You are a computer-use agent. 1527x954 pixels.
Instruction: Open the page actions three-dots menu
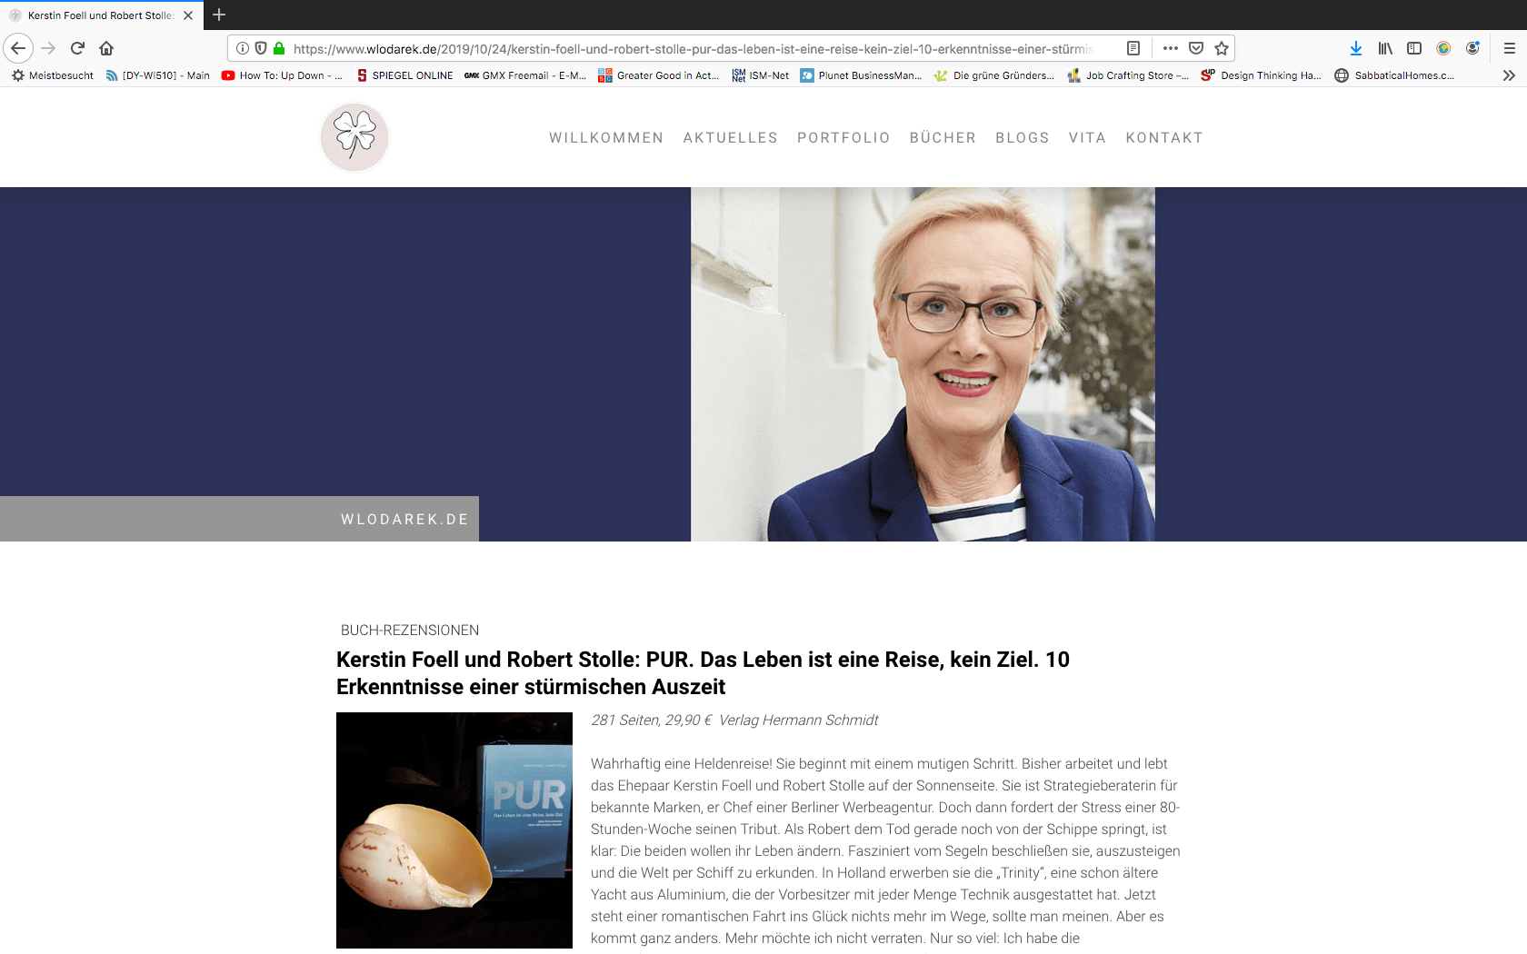click(x=1171, y=48)
